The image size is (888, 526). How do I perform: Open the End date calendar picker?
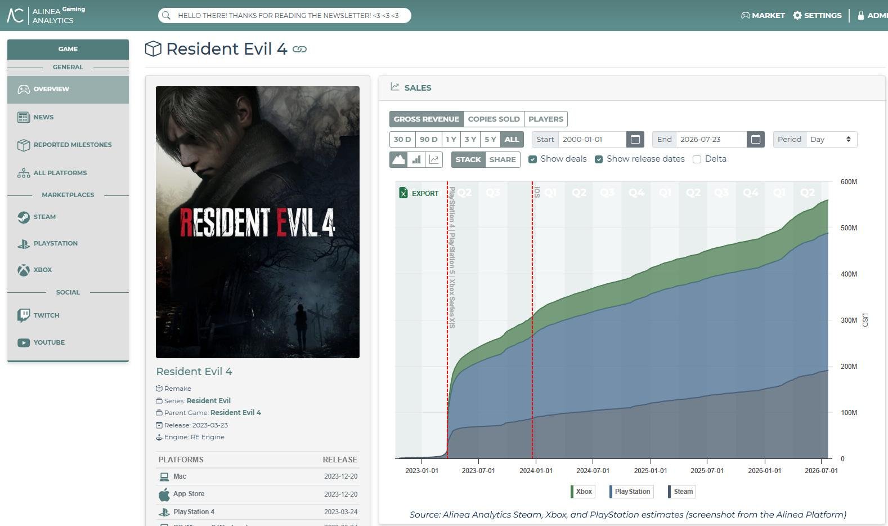pyautogui.click(x=756, y=139)
